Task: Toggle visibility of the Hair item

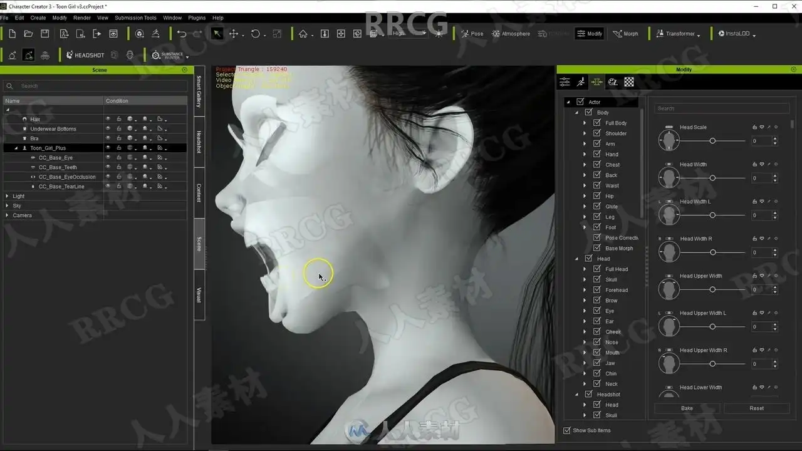Action: tap(108, 119)
